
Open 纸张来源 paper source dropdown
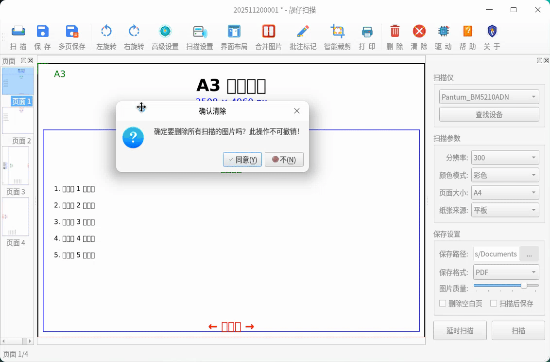(505, 210)
